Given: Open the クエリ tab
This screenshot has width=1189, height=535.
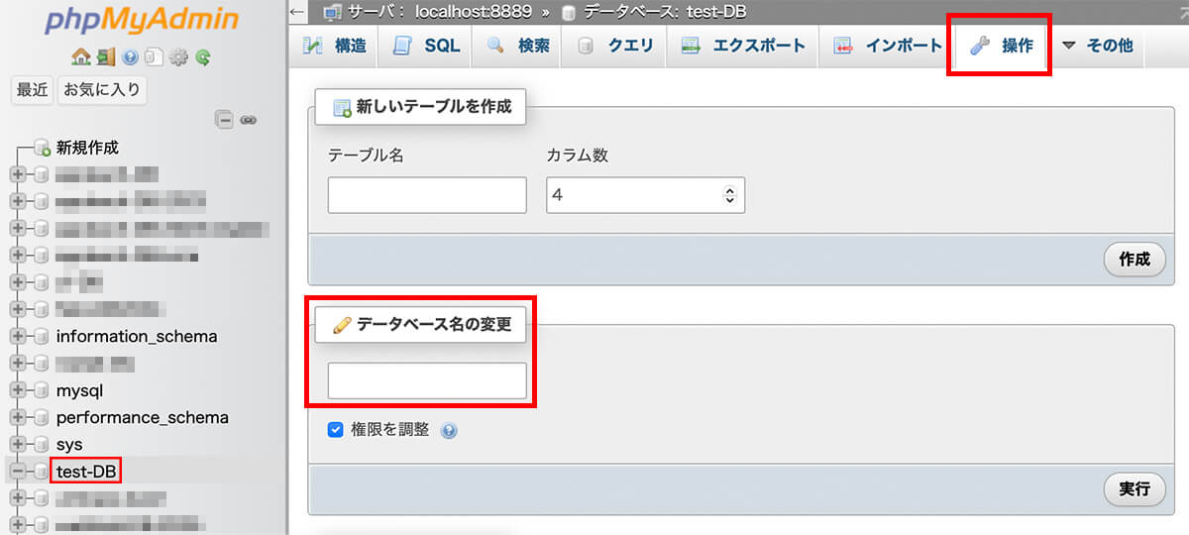Looking at the screenshot, I should (x=614, y=46).
